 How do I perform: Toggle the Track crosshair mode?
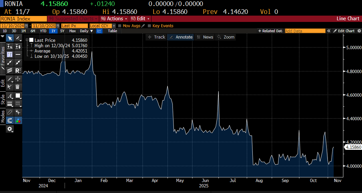coord(157,37)
